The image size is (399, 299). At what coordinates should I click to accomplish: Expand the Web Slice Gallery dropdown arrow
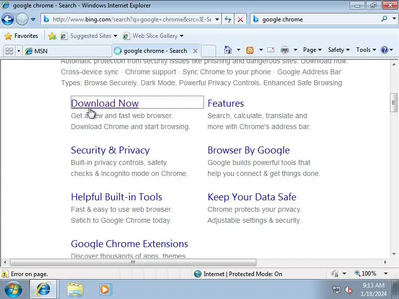tap(182, 36)
